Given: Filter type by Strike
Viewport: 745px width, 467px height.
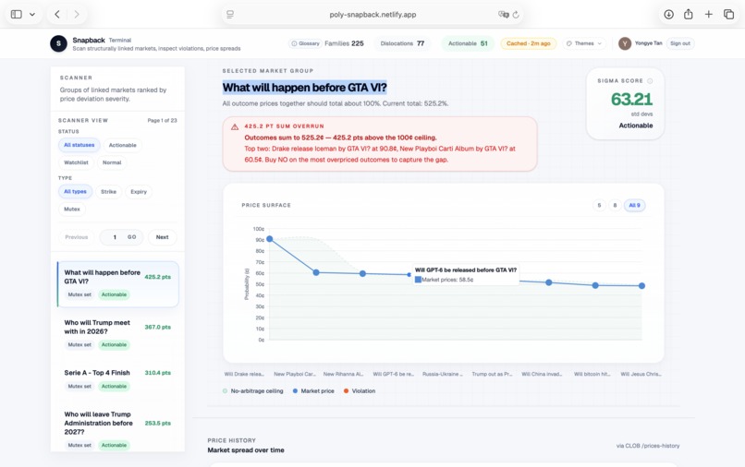Looking at the screenshot, I should (108, 192).
